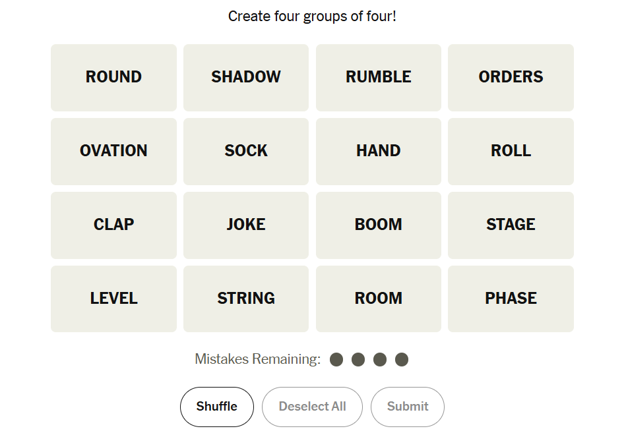Click the first mistakes remaining dot
Image resolution: width=626 pixels, height=435 pixels.
click(x=336, y=359)
